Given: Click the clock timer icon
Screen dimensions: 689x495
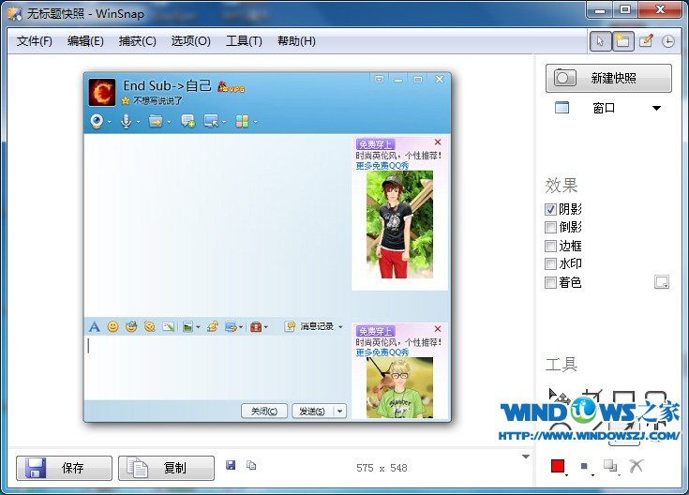Looking at the screenshot, I should 667,41.
